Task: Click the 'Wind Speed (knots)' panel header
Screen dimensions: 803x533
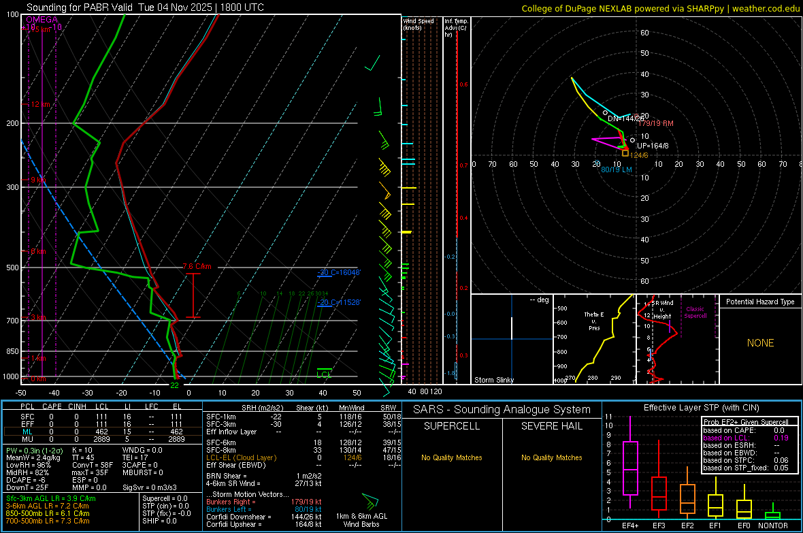Action: (419, 24)
